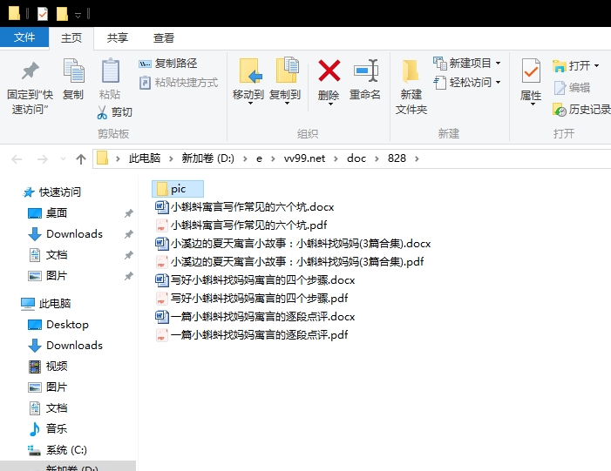Open pinned Documents (文档) in Quick access
Viewport: 611px width, 471px height.
(48, 255)
